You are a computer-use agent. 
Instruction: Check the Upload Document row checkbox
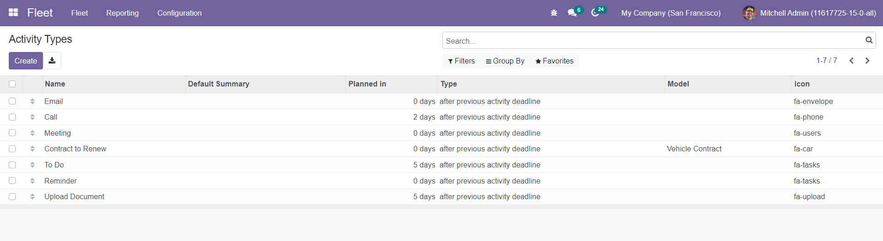[12, 197]
